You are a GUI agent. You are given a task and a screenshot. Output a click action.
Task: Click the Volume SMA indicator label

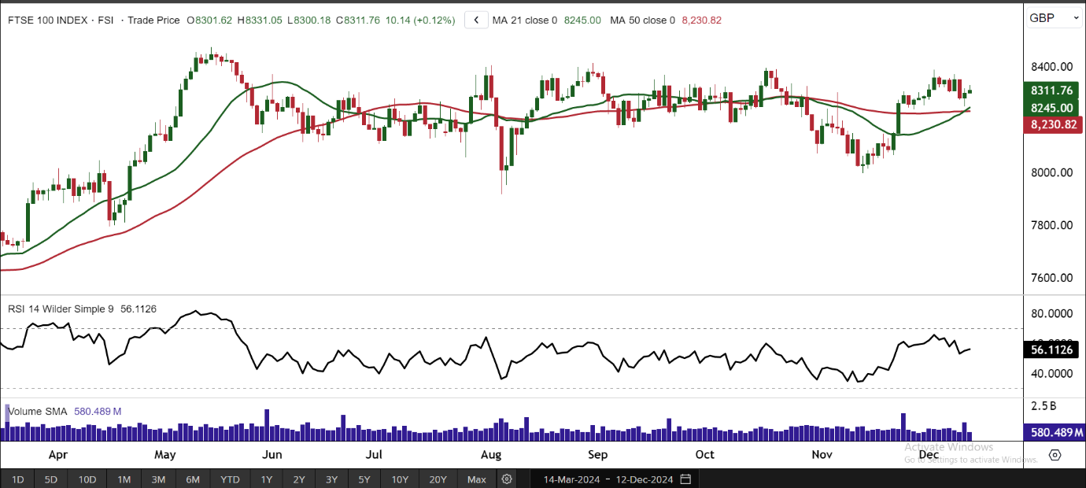[38, 411]
